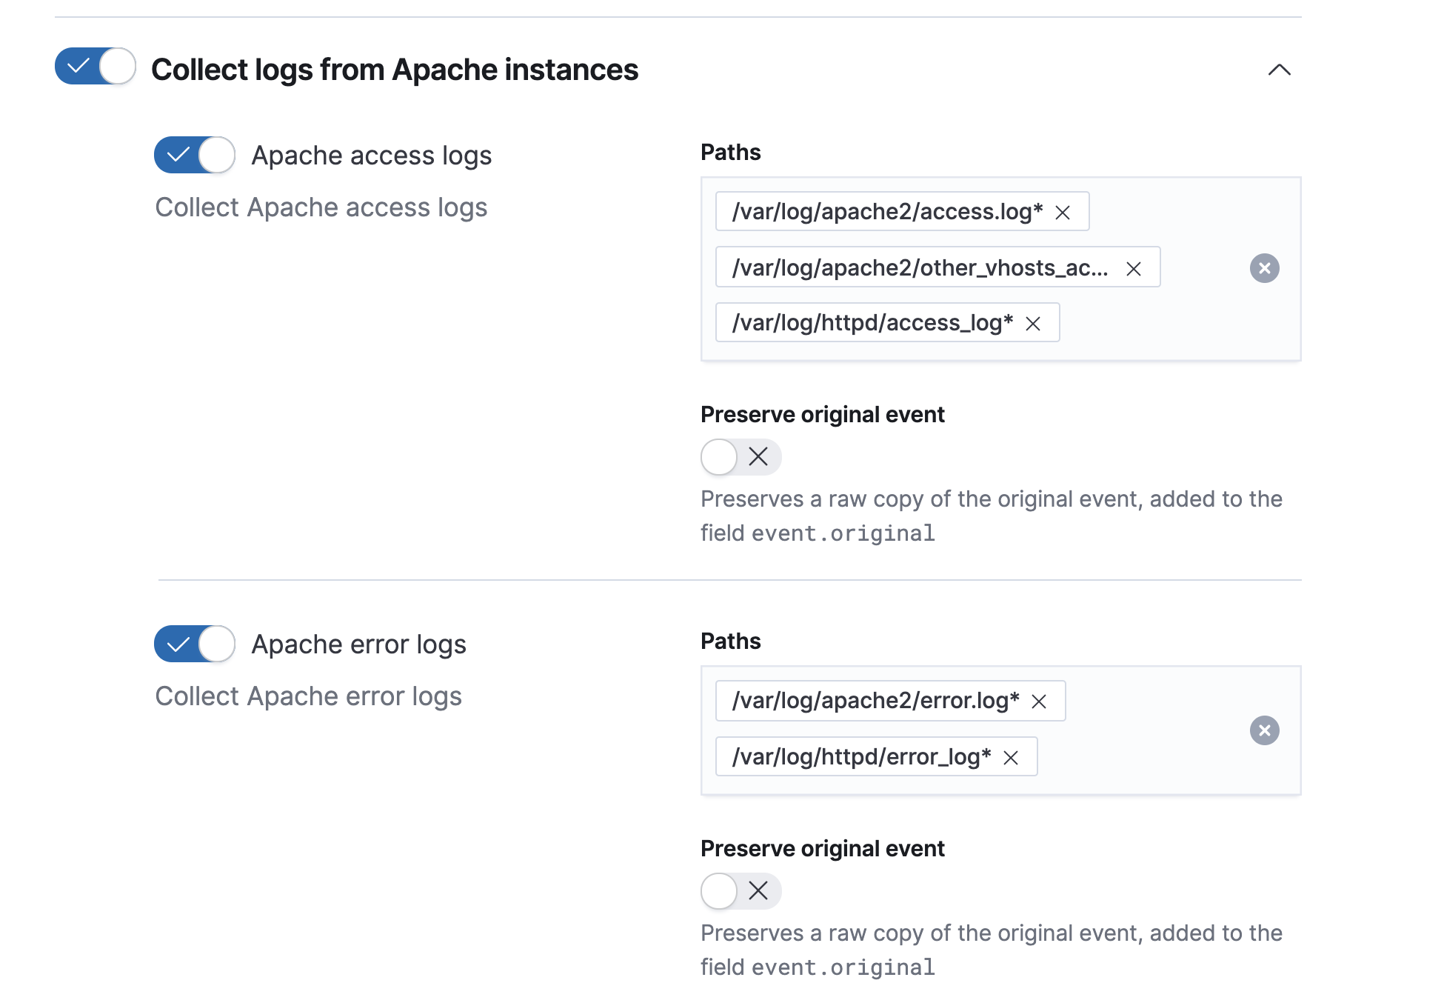Collapse the Collect logs from Apache section
The image size is (1444, 1003).
tap(1279, 70)
